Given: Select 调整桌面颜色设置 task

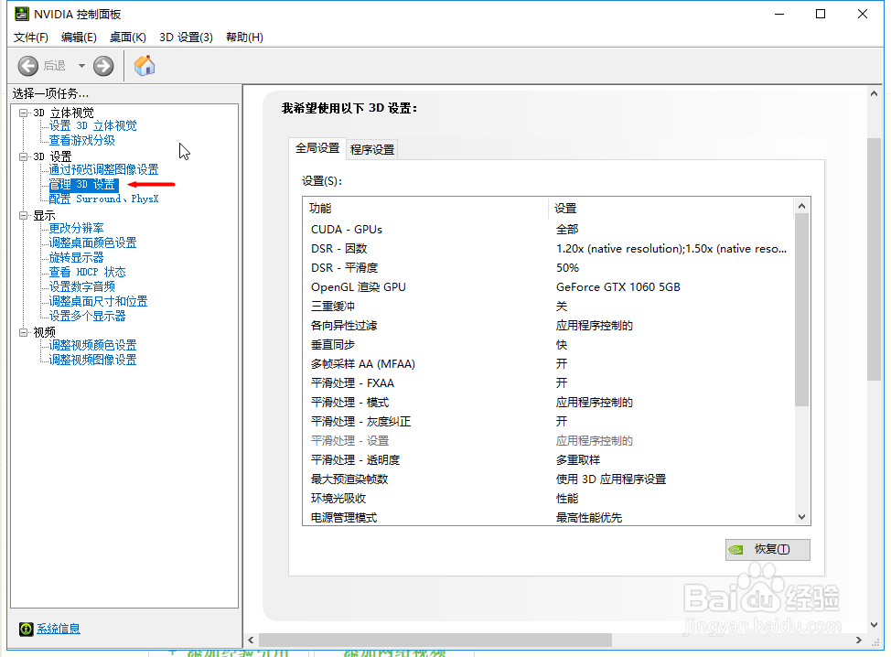Looking at the screenshot, I should [92, 242].
